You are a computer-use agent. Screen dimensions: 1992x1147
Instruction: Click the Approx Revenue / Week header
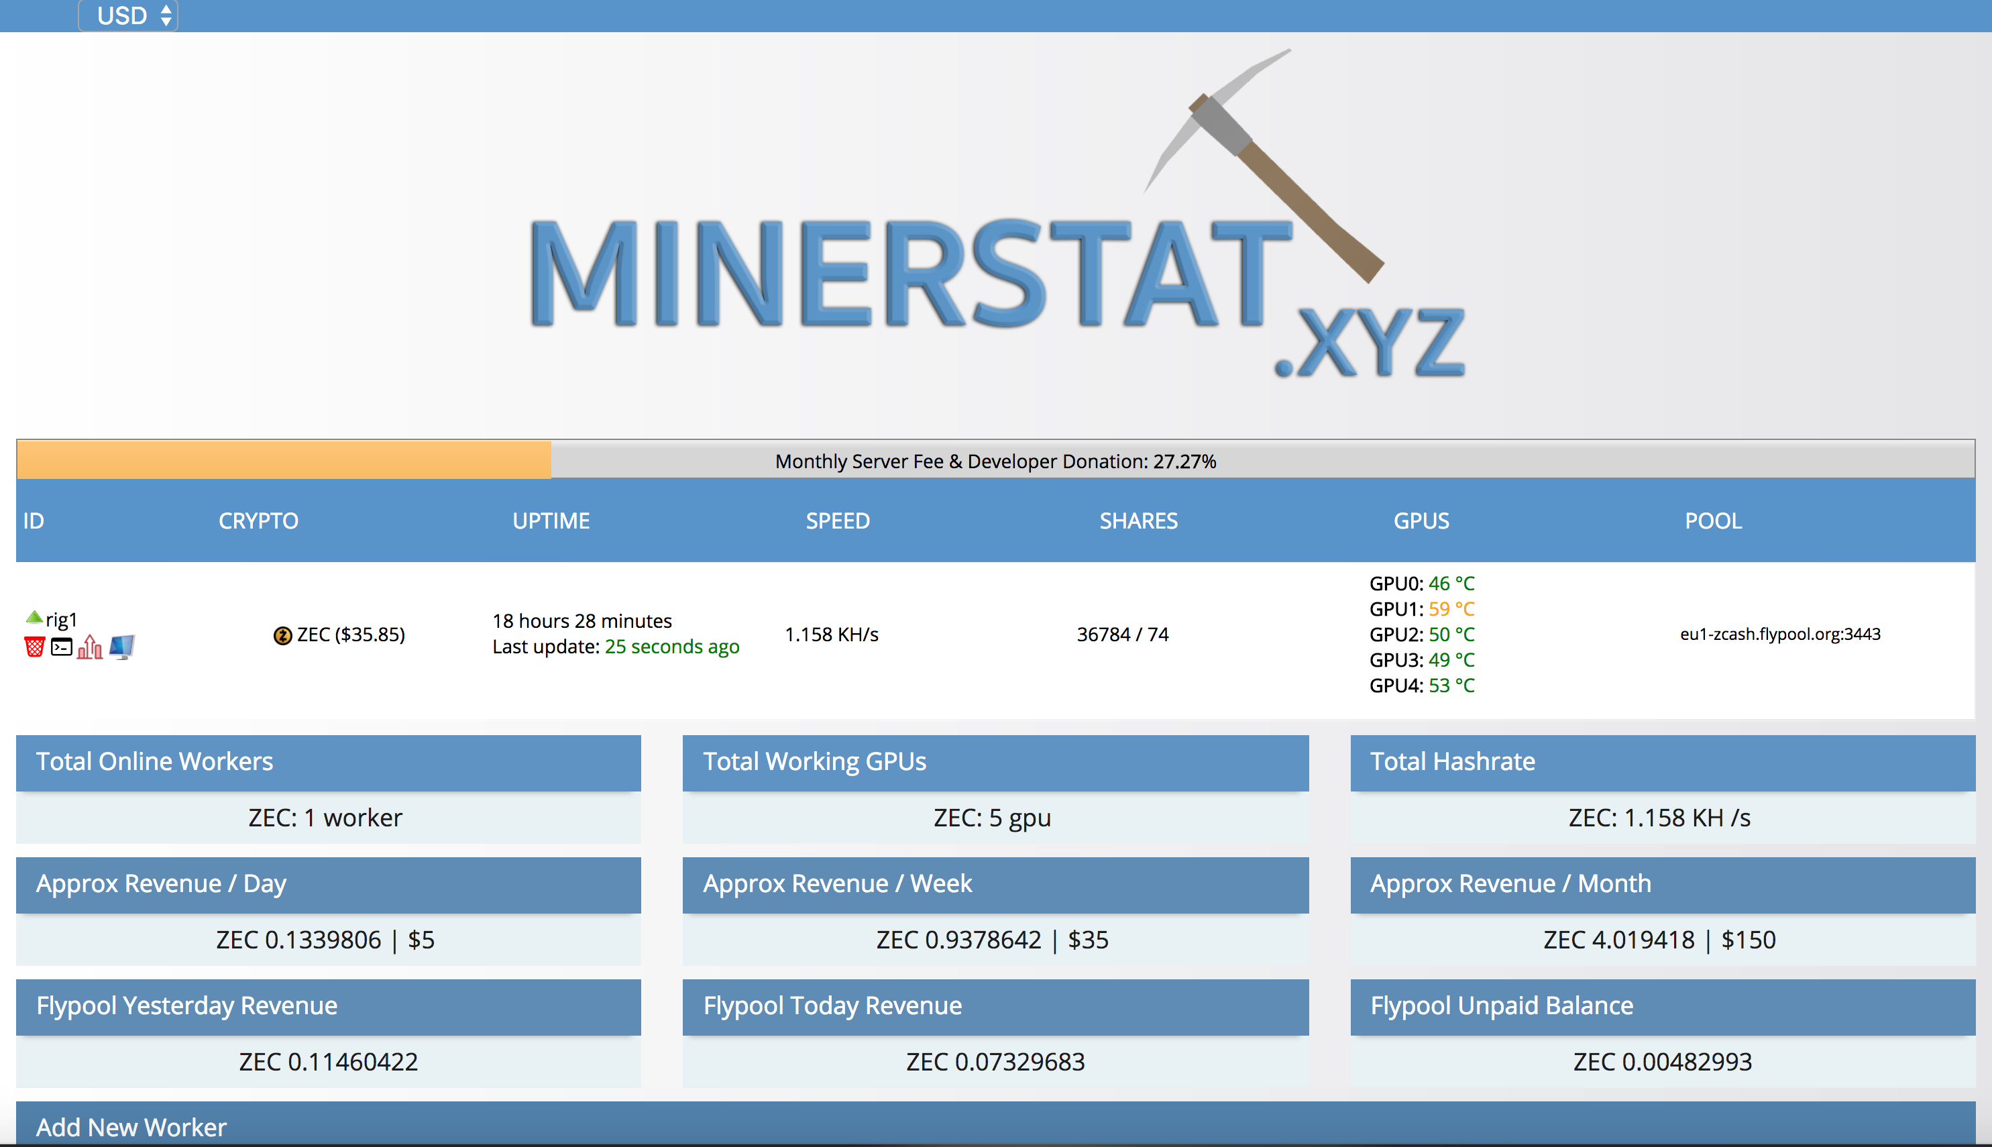coord(995,885)
